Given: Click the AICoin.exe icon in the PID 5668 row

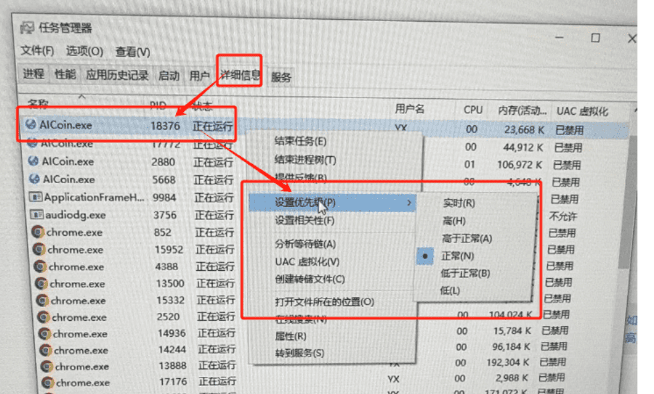Looking at the screenshot, I should (34, 179).
